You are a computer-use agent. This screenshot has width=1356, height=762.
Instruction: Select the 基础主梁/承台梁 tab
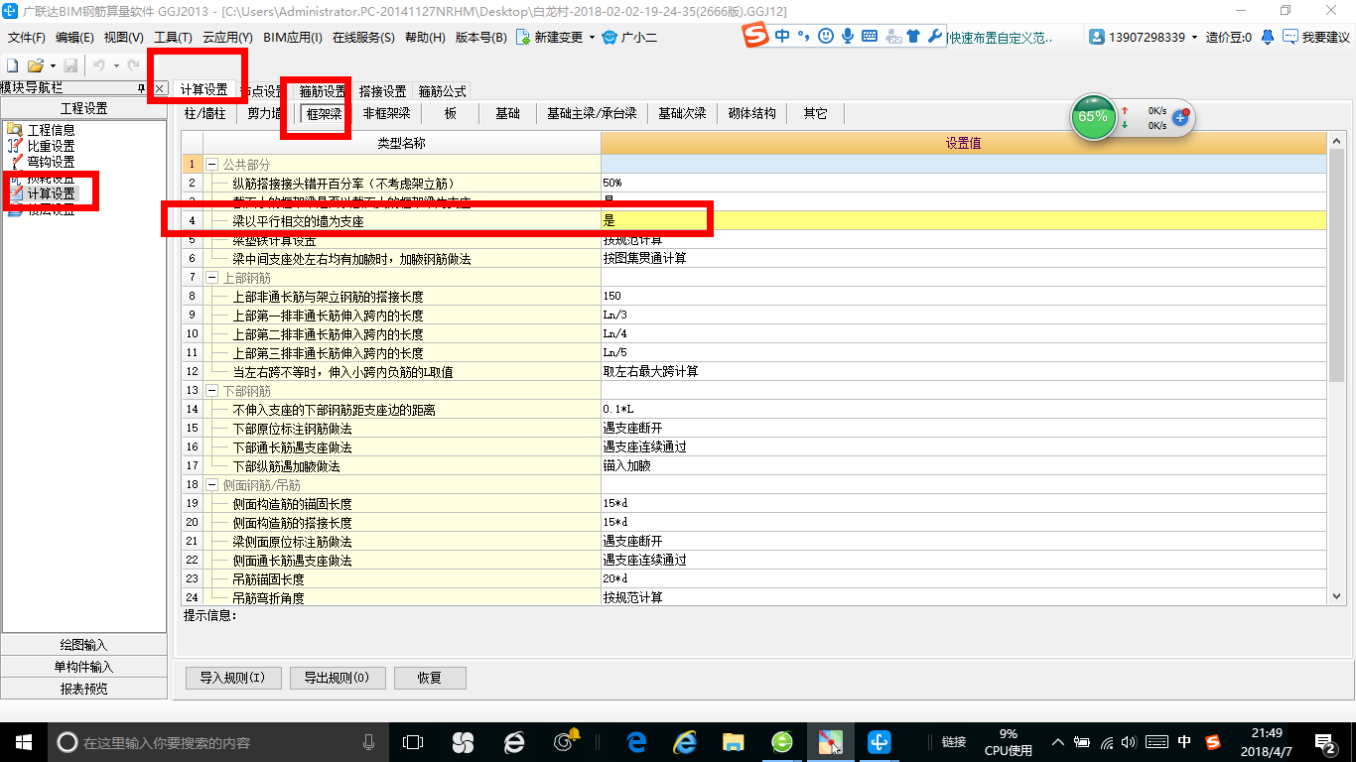[592, 113]
